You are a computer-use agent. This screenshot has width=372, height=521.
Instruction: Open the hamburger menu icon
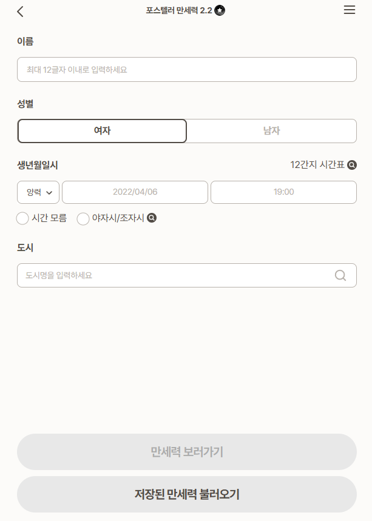click(x=350, y=10)
